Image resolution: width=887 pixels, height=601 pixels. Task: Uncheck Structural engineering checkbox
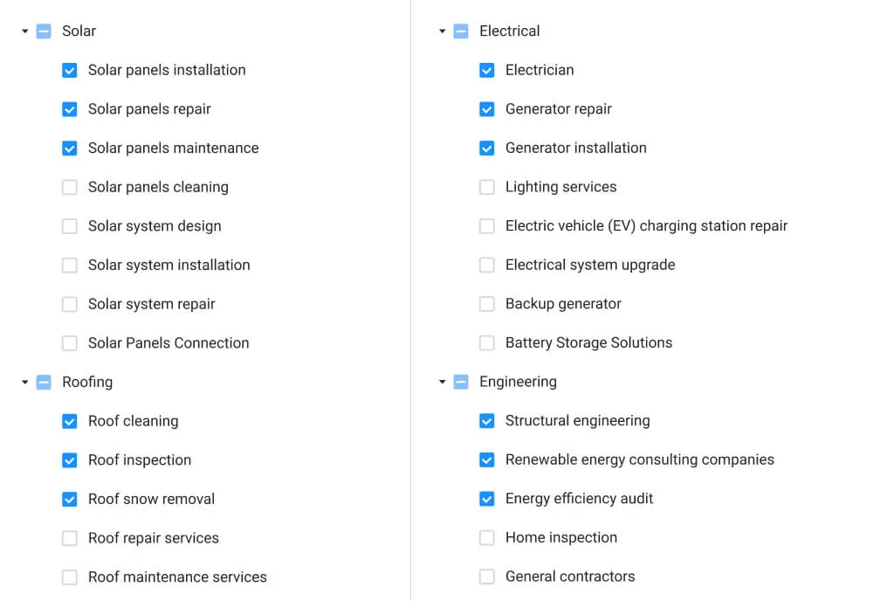pos(487,421)
